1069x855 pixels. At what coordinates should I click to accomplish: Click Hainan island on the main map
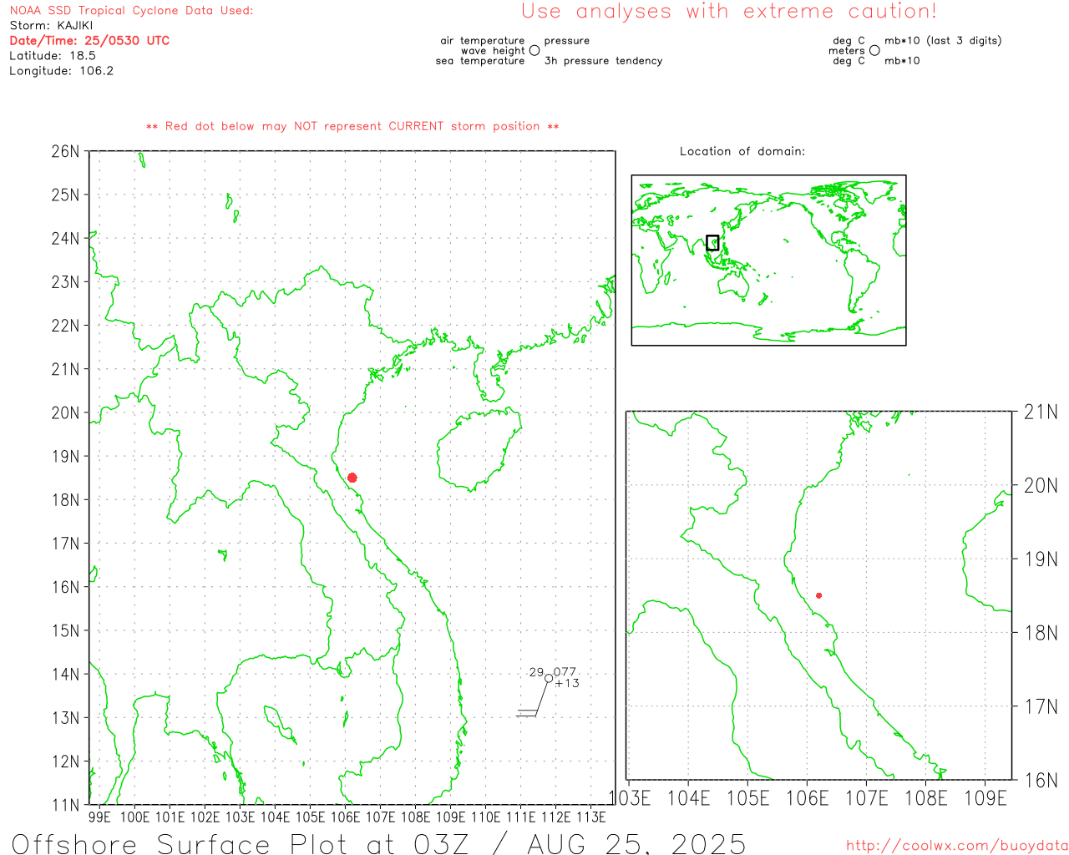479,448
